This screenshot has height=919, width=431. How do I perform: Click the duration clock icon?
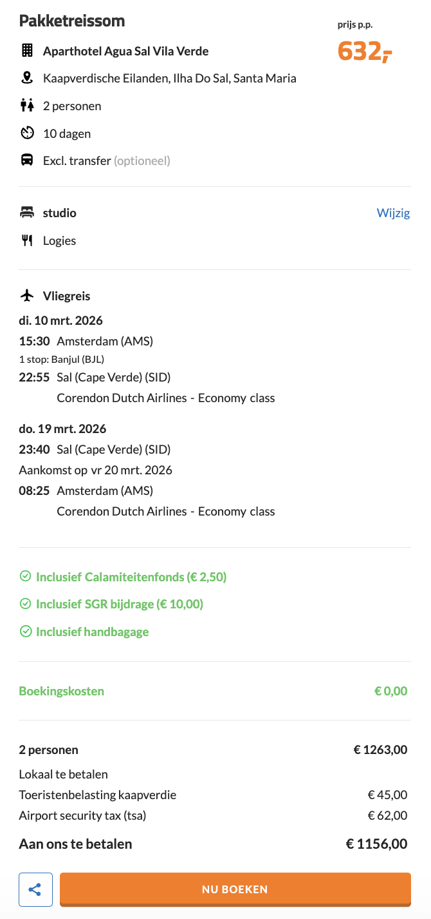27,133
